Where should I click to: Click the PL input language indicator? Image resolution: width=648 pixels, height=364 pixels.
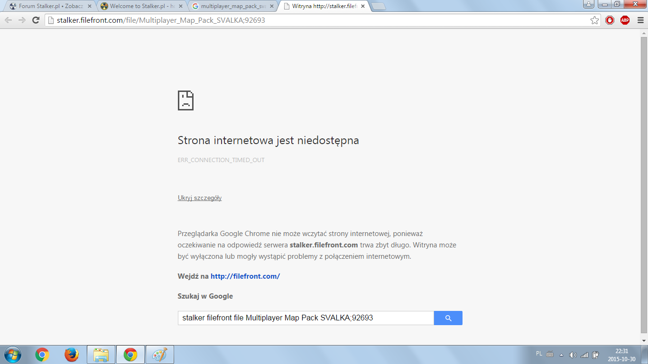click(x=539, y=354)
